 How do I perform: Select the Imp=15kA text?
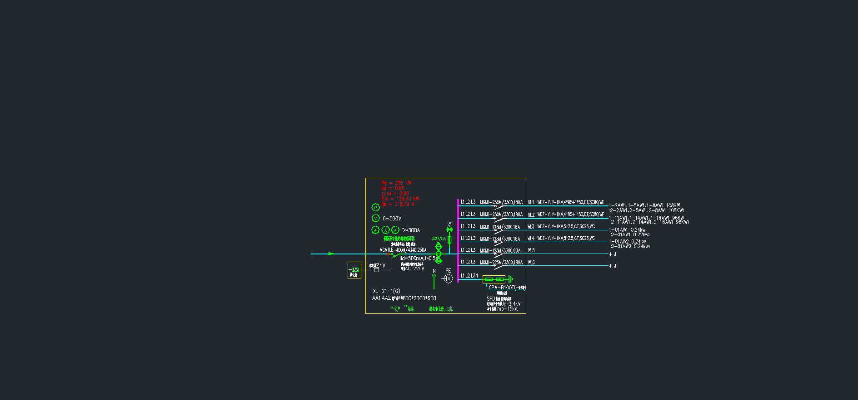507,309
